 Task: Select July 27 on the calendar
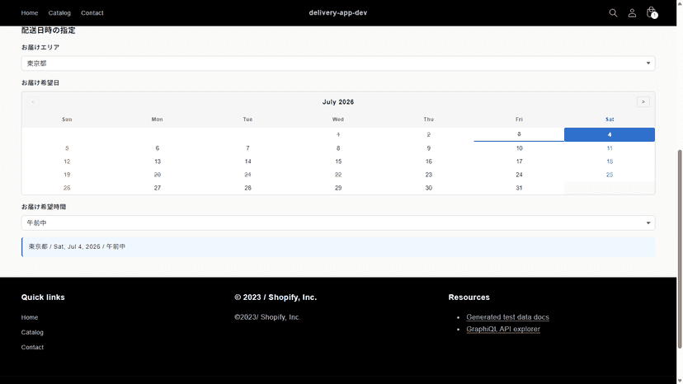158,188
